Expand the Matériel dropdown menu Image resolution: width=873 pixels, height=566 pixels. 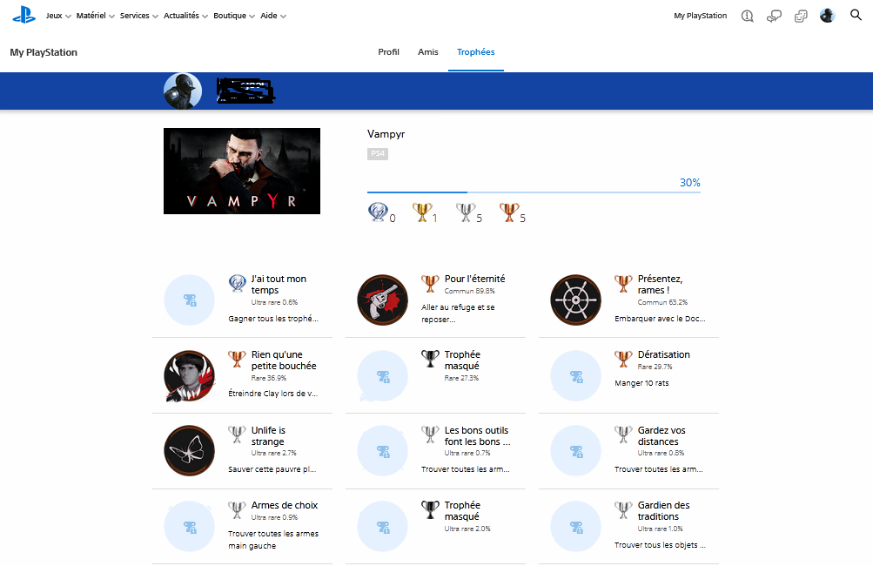click(96, 16)
